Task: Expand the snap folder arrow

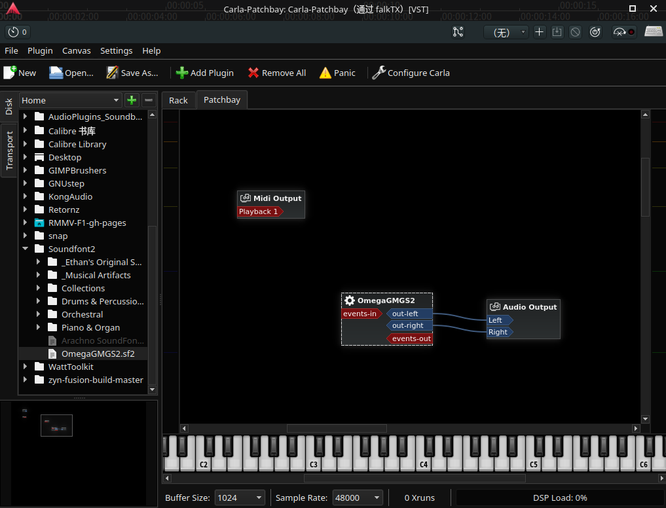Action: click(25, 236)
